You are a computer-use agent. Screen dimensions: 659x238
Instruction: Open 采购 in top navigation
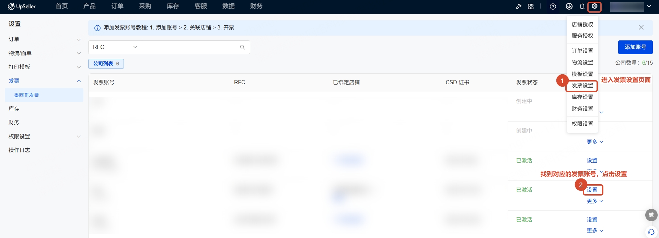coord(145,6)
